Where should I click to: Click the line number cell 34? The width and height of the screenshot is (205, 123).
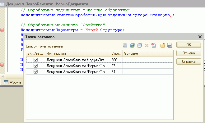point(116,71)
